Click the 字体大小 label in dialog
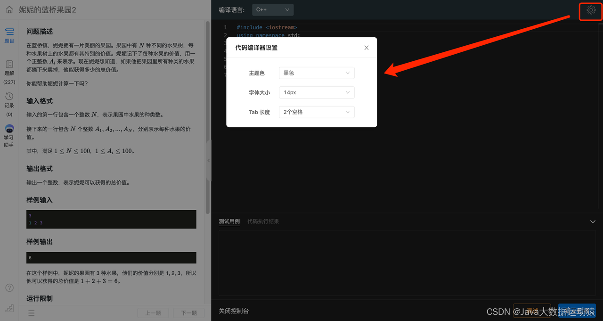Image resolution: width=603 pixels, height=321 pixels. tap(260, 93)
